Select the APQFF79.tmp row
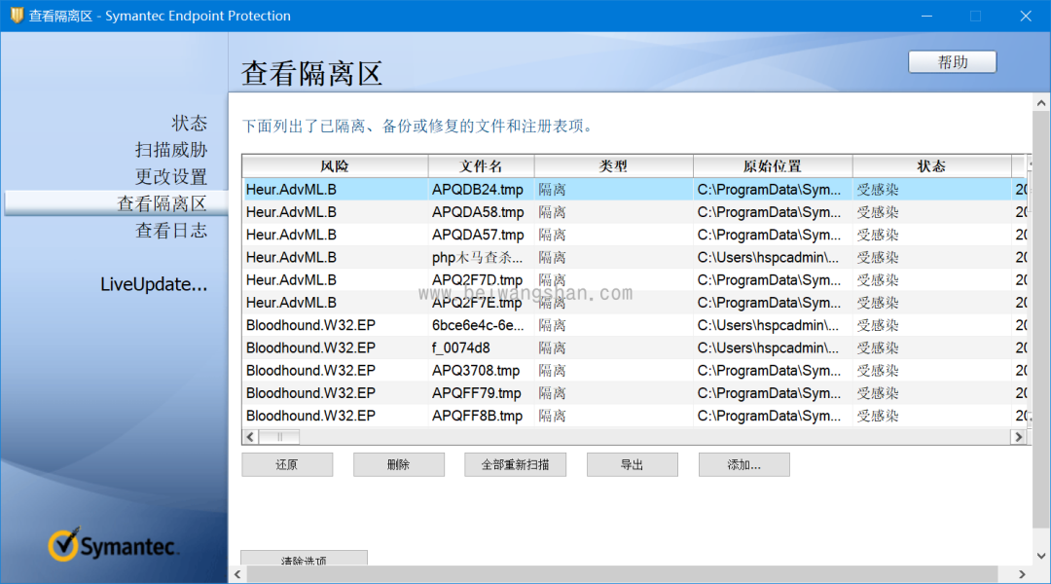 634,393
